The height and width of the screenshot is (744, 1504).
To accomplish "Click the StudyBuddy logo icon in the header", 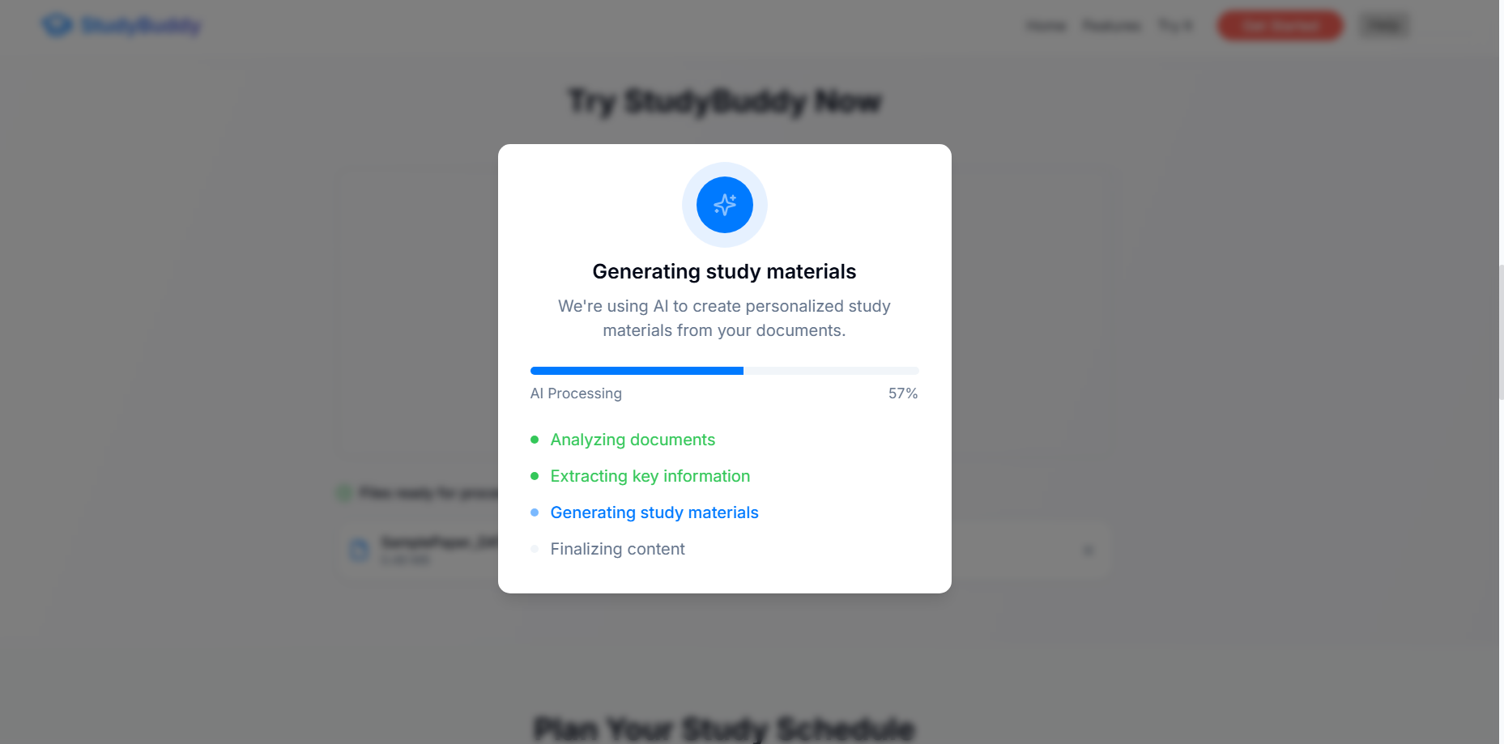I will [x=58, y=25].
